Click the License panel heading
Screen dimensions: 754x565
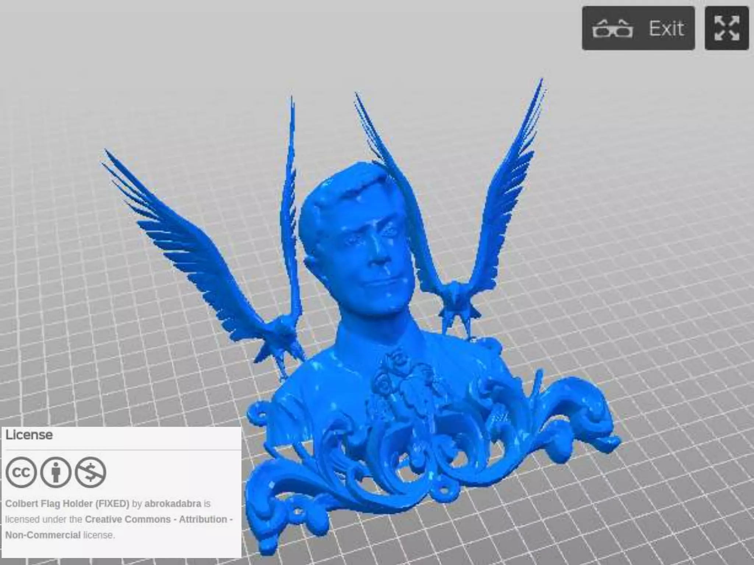(29, 435)
